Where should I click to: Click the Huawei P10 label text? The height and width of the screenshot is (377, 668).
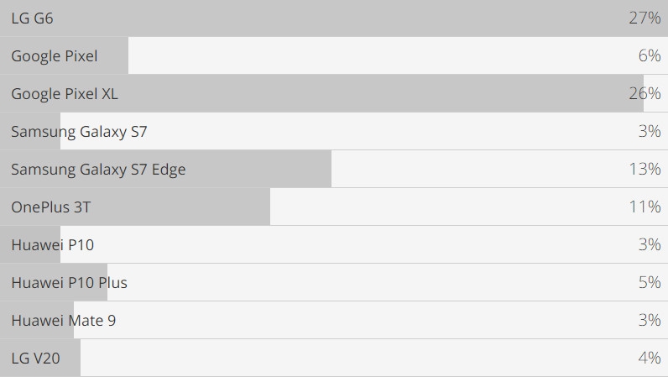53,245
